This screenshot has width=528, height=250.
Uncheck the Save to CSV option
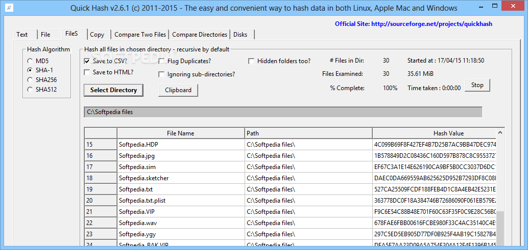point(87,61)
